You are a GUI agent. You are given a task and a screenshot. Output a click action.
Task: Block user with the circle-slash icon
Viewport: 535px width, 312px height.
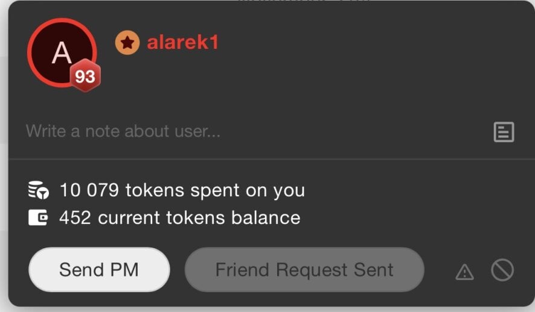click(502, 270)
